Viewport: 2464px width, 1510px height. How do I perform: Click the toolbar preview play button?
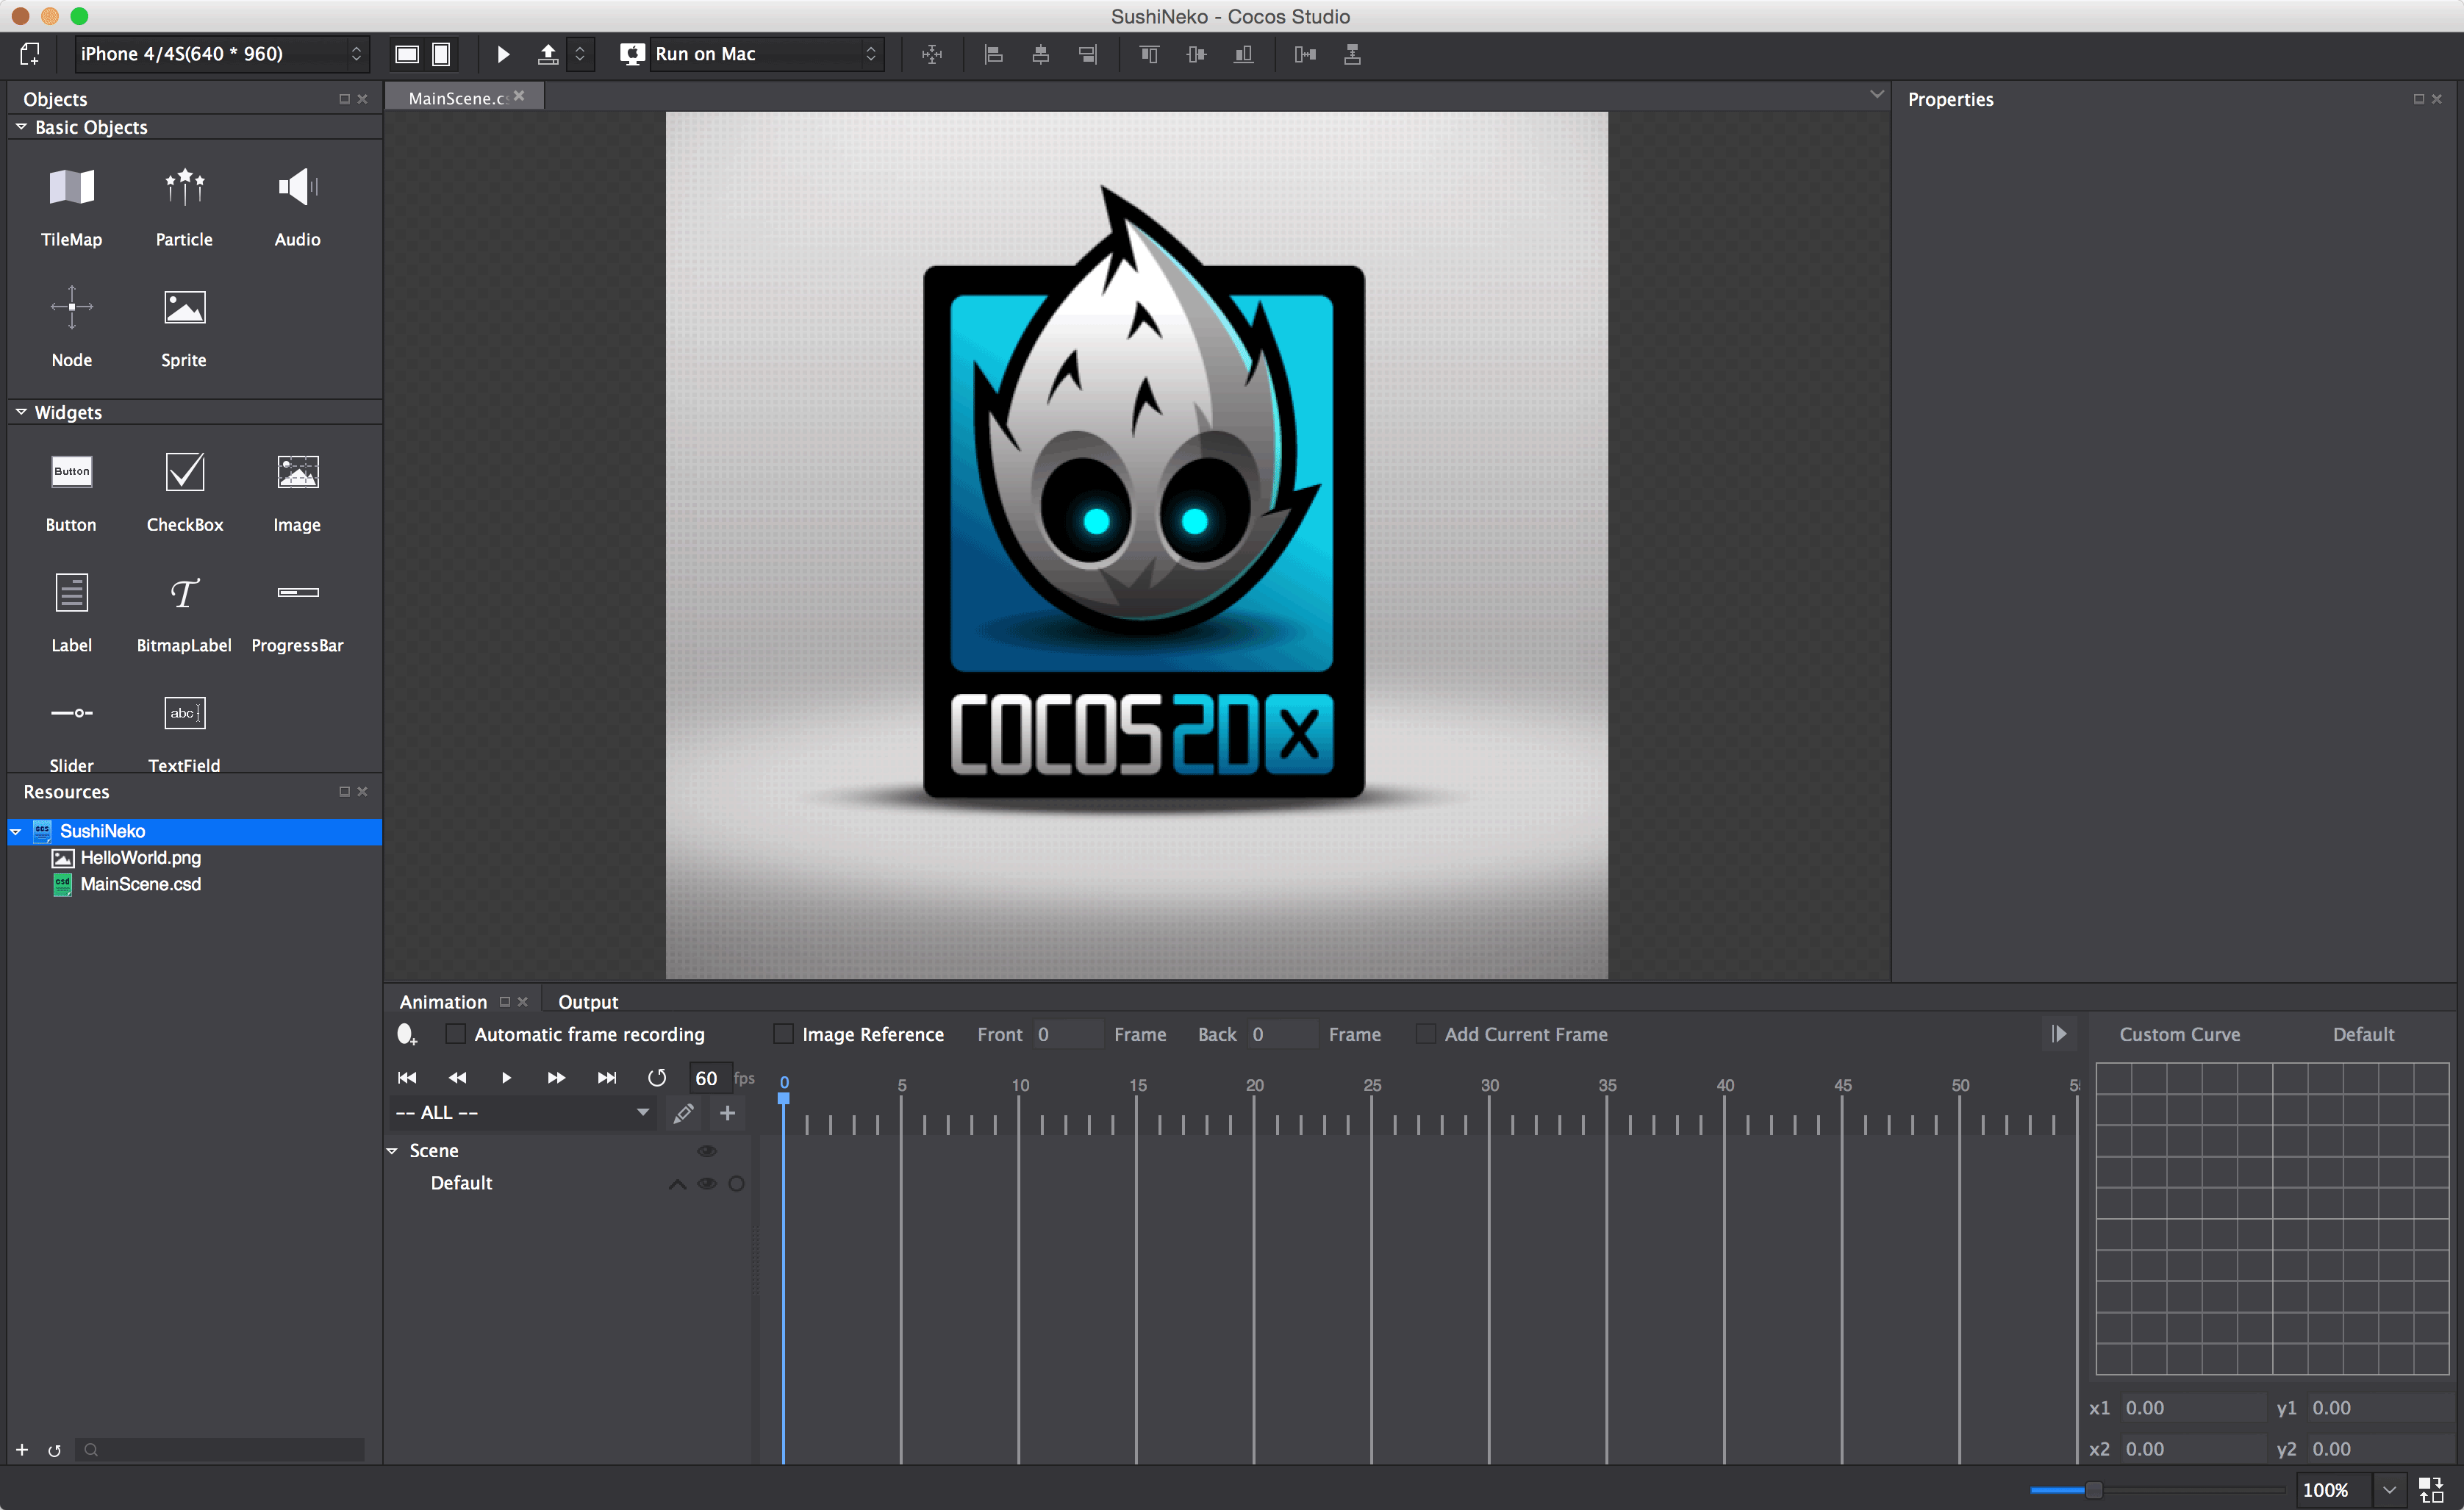click(x=503, y=54)
